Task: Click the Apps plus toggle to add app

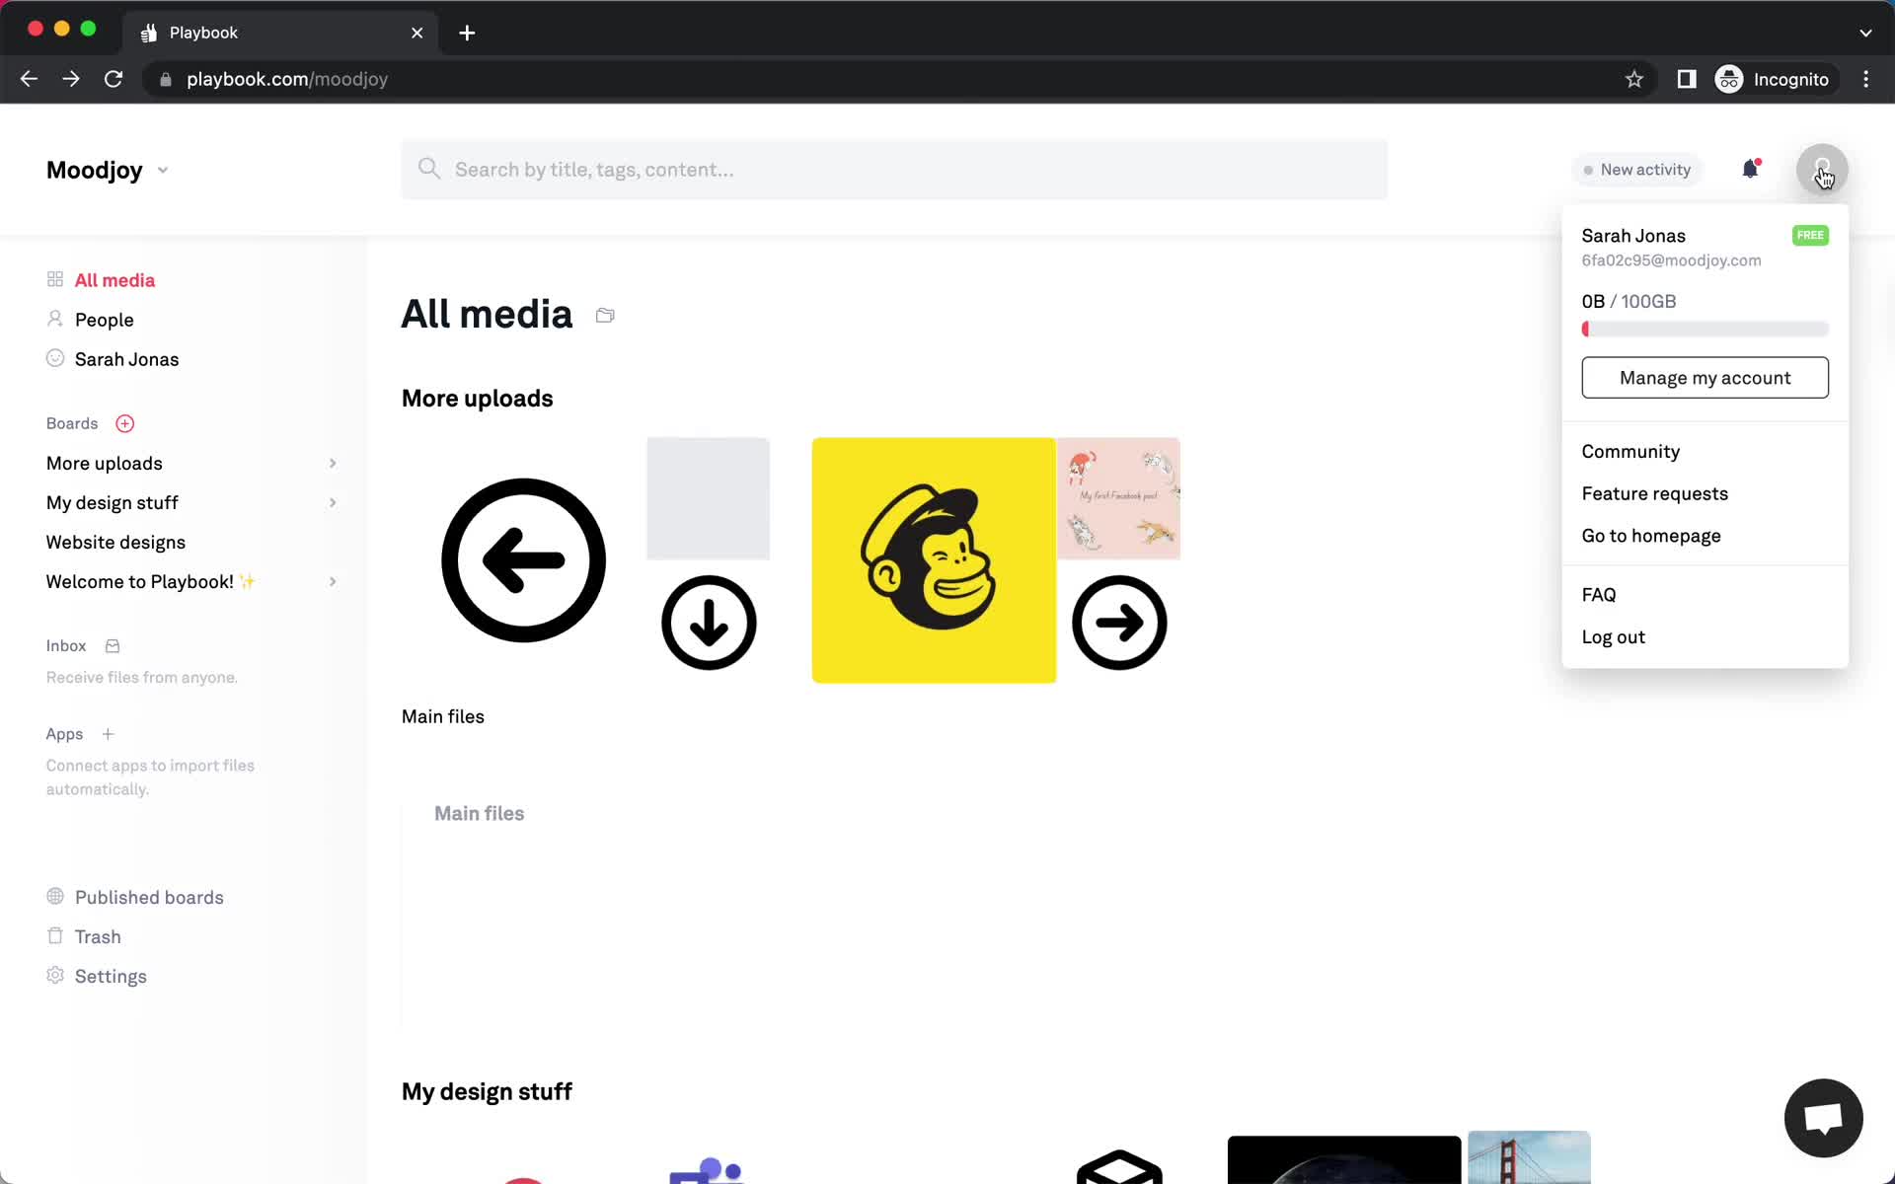Action: pos(108,734)
